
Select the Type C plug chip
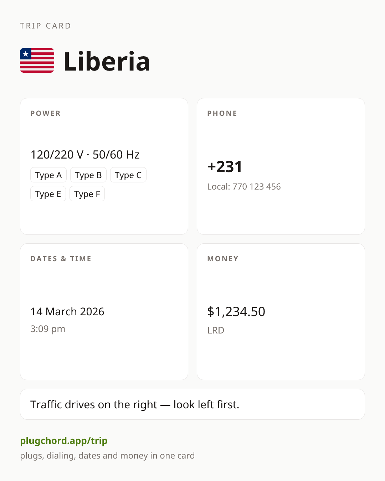coord(128,175)
